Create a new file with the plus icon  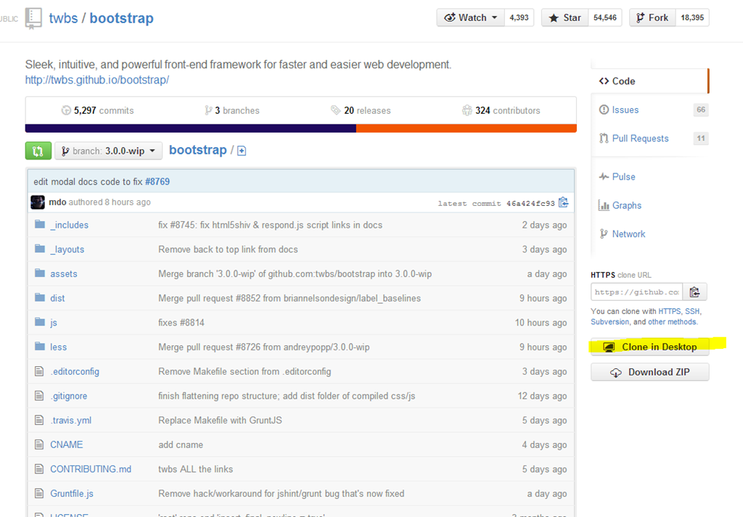point(242,151)
